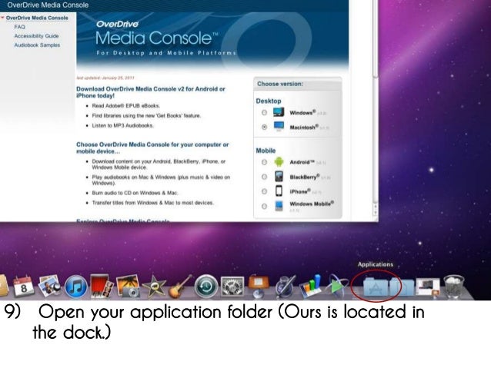Click the 'Android' version label
The width and height of the screenshot is (491, 368).
[302, 162]
